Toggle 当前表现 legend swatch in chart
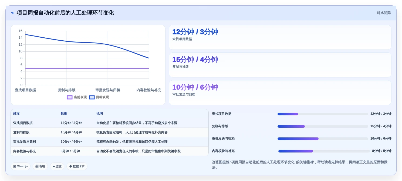 (70, 97)
